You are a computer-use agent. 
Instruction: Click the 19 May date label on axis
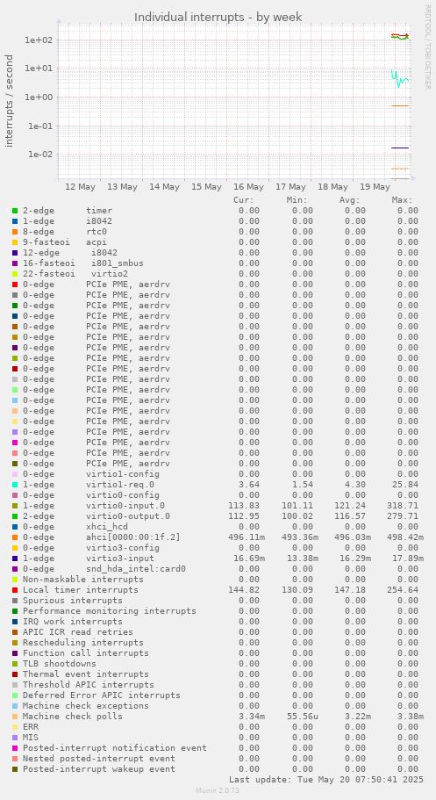pyautogui.click(x=375, y=187)
